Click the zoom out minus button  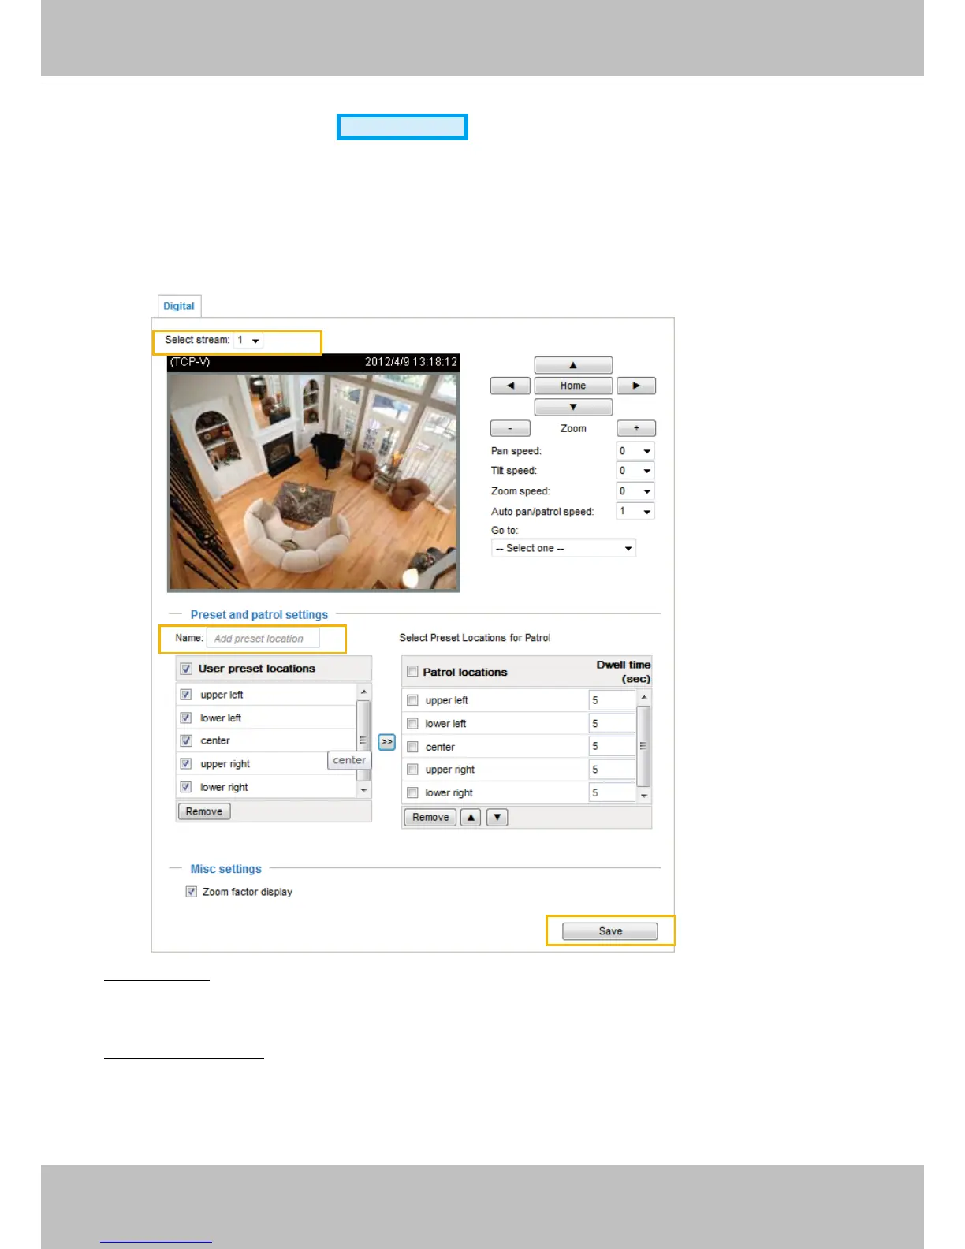pyautogui.click(x=510, y=428)
